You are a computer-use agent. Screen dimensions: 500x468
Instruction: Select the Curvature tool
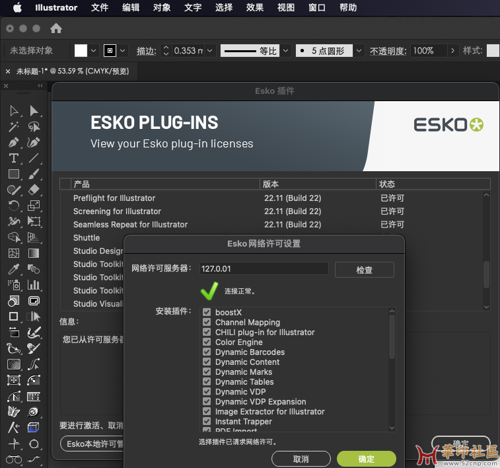[x=34, y=142]
